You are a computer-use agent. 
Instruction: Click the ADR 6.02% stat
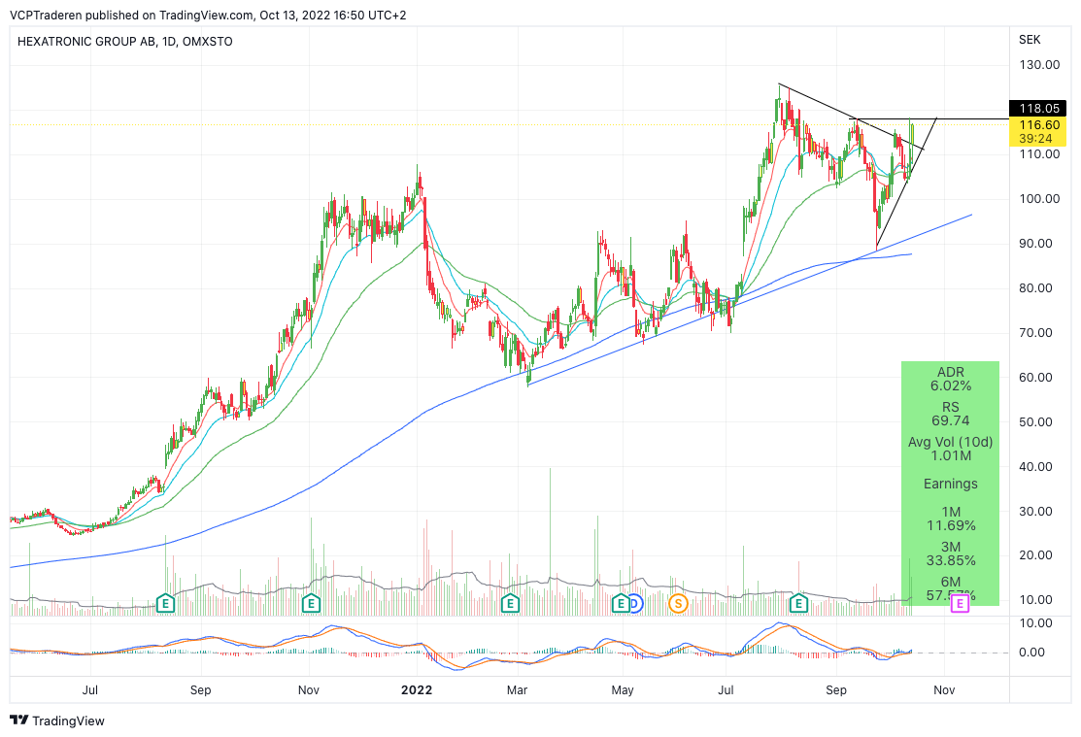coord(951,380)
